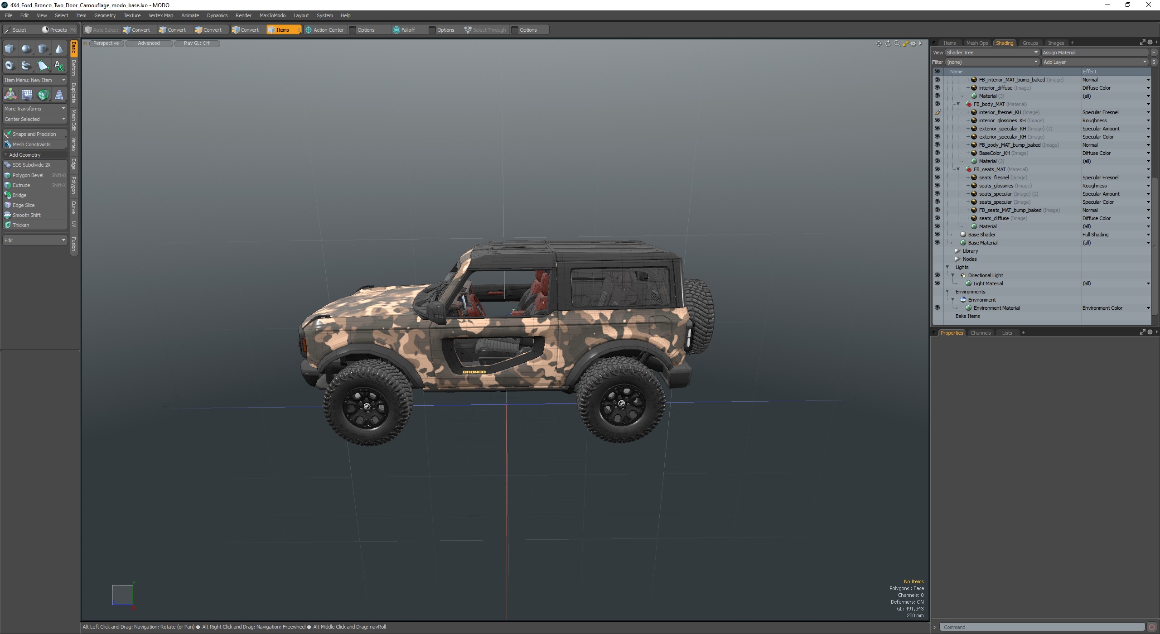Select the Sphere primitive tool
The image size is (1160, 634).
point(26,49)
